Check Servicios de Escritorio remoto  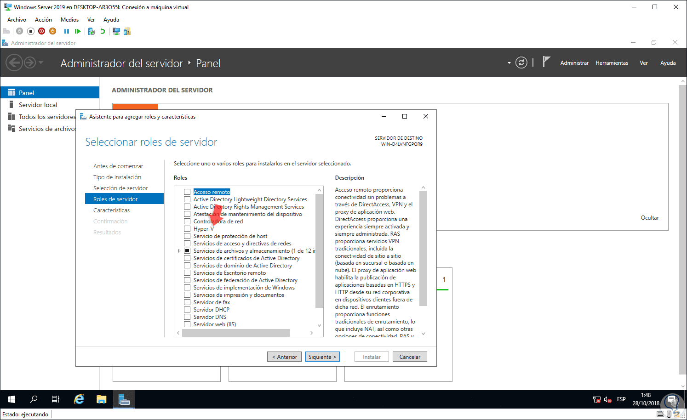pos(187,273)
